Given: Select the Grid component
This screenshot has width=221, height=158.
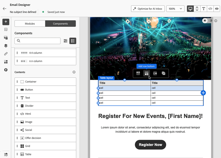Looking at the screenshot, I should click(45, 146).
